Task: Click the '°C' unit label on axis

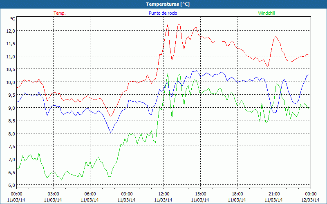Action: pos(13,19)
